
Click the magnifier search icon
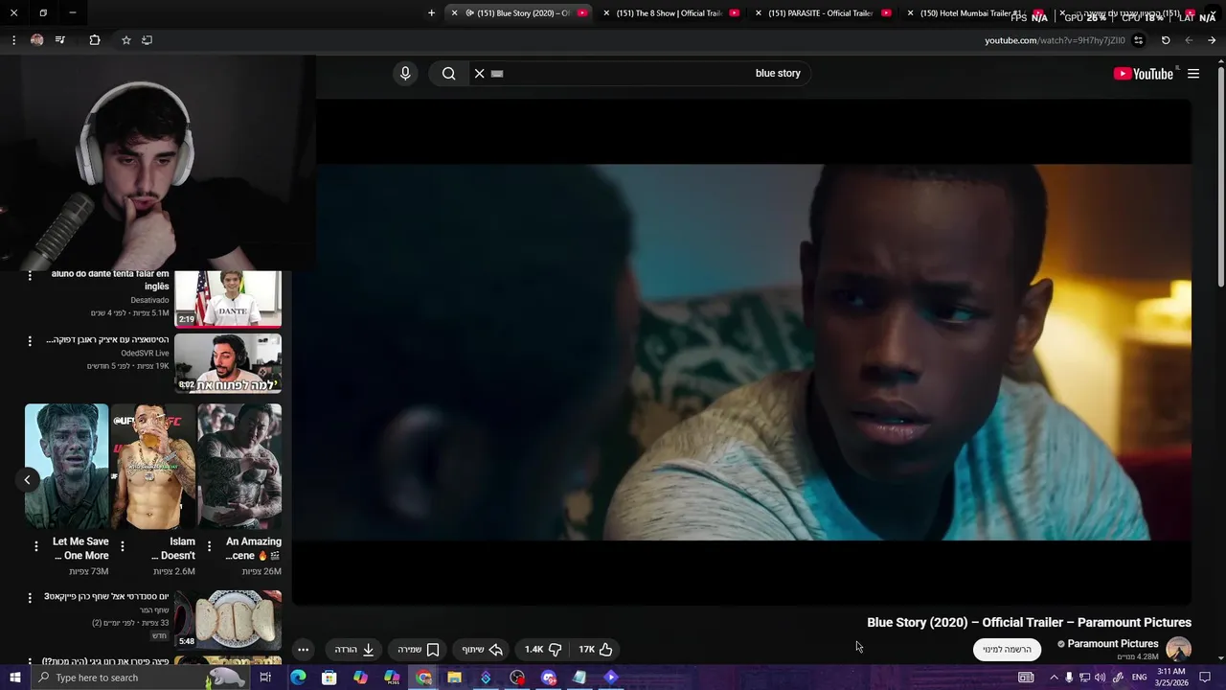click(448, 74)
